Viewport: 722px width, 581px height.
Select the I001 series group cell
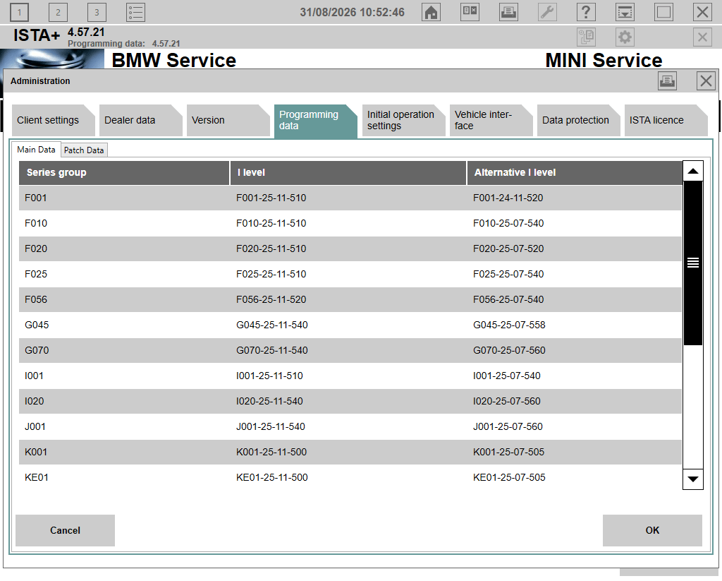[34, 376]
